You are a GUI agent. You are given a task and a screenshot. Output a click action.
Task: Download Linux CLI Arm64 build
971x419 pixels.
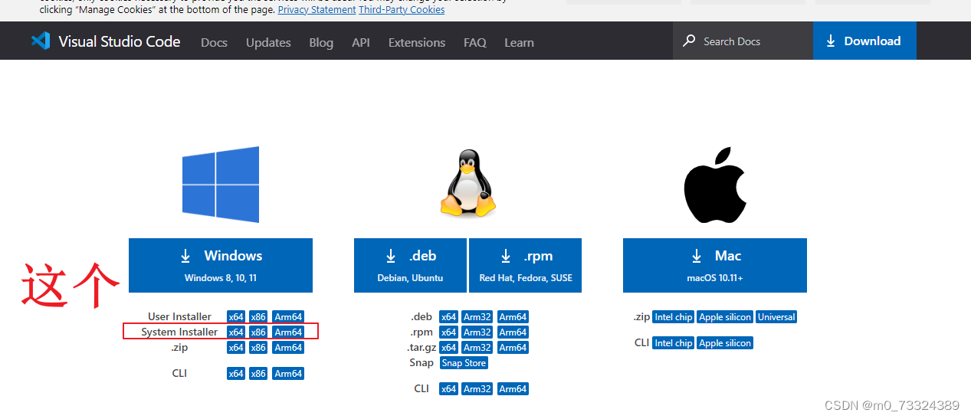[x=513, y=389]
